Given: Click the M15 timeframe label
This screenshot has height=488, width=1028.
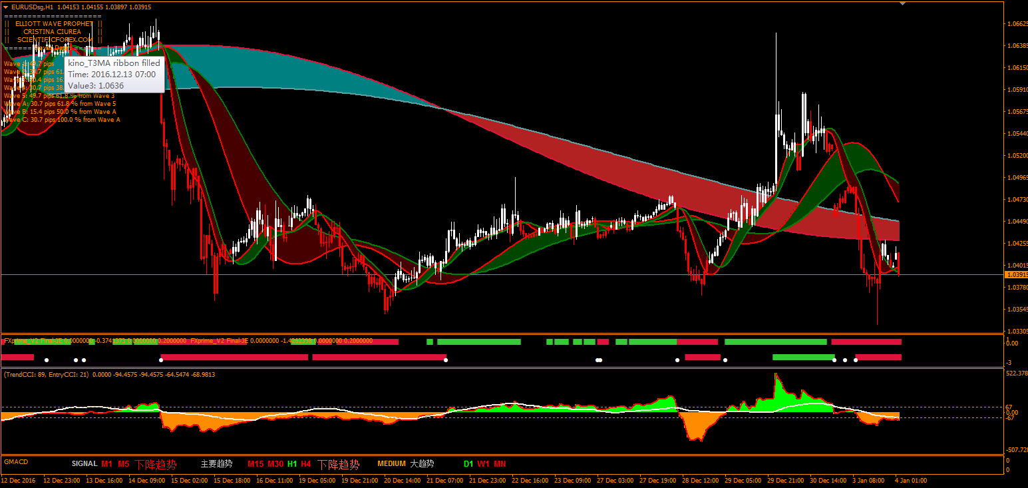Looking at the screenshot, I should pos(256,464).
